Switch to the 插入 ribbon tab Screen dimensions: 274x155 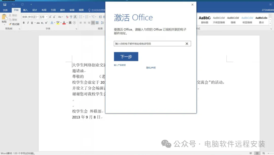25,10
